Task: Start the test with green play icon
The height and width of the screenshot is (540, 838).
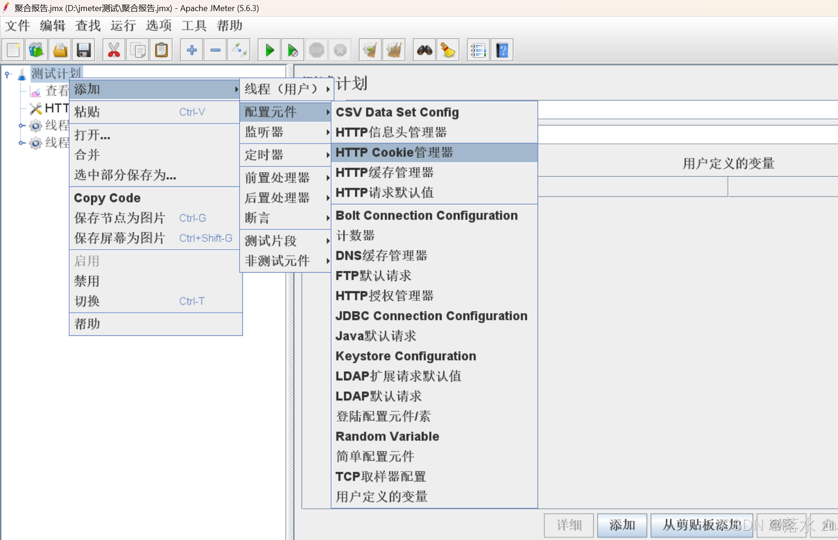Action: [269, 50]
